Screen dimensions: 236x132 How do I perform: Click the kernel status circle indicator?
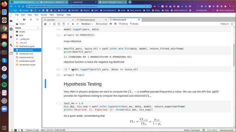(x=232, y=24)
